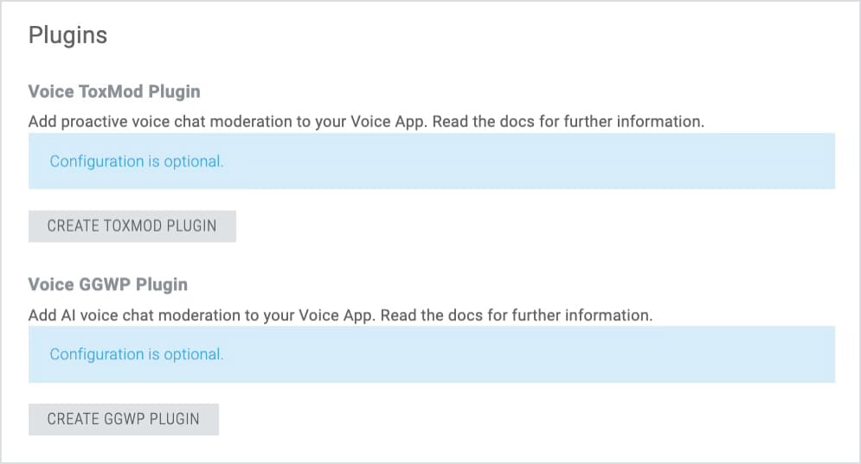Click 'Configuration is optional.' under GGWP
The image size is (861, 464).
coord(137,354)
